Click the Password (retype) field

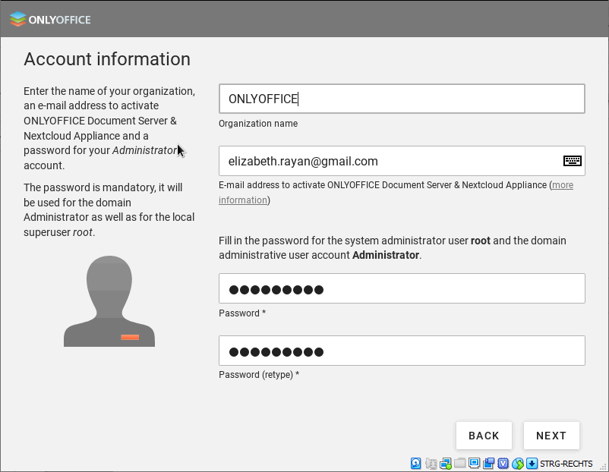(402, 351)
